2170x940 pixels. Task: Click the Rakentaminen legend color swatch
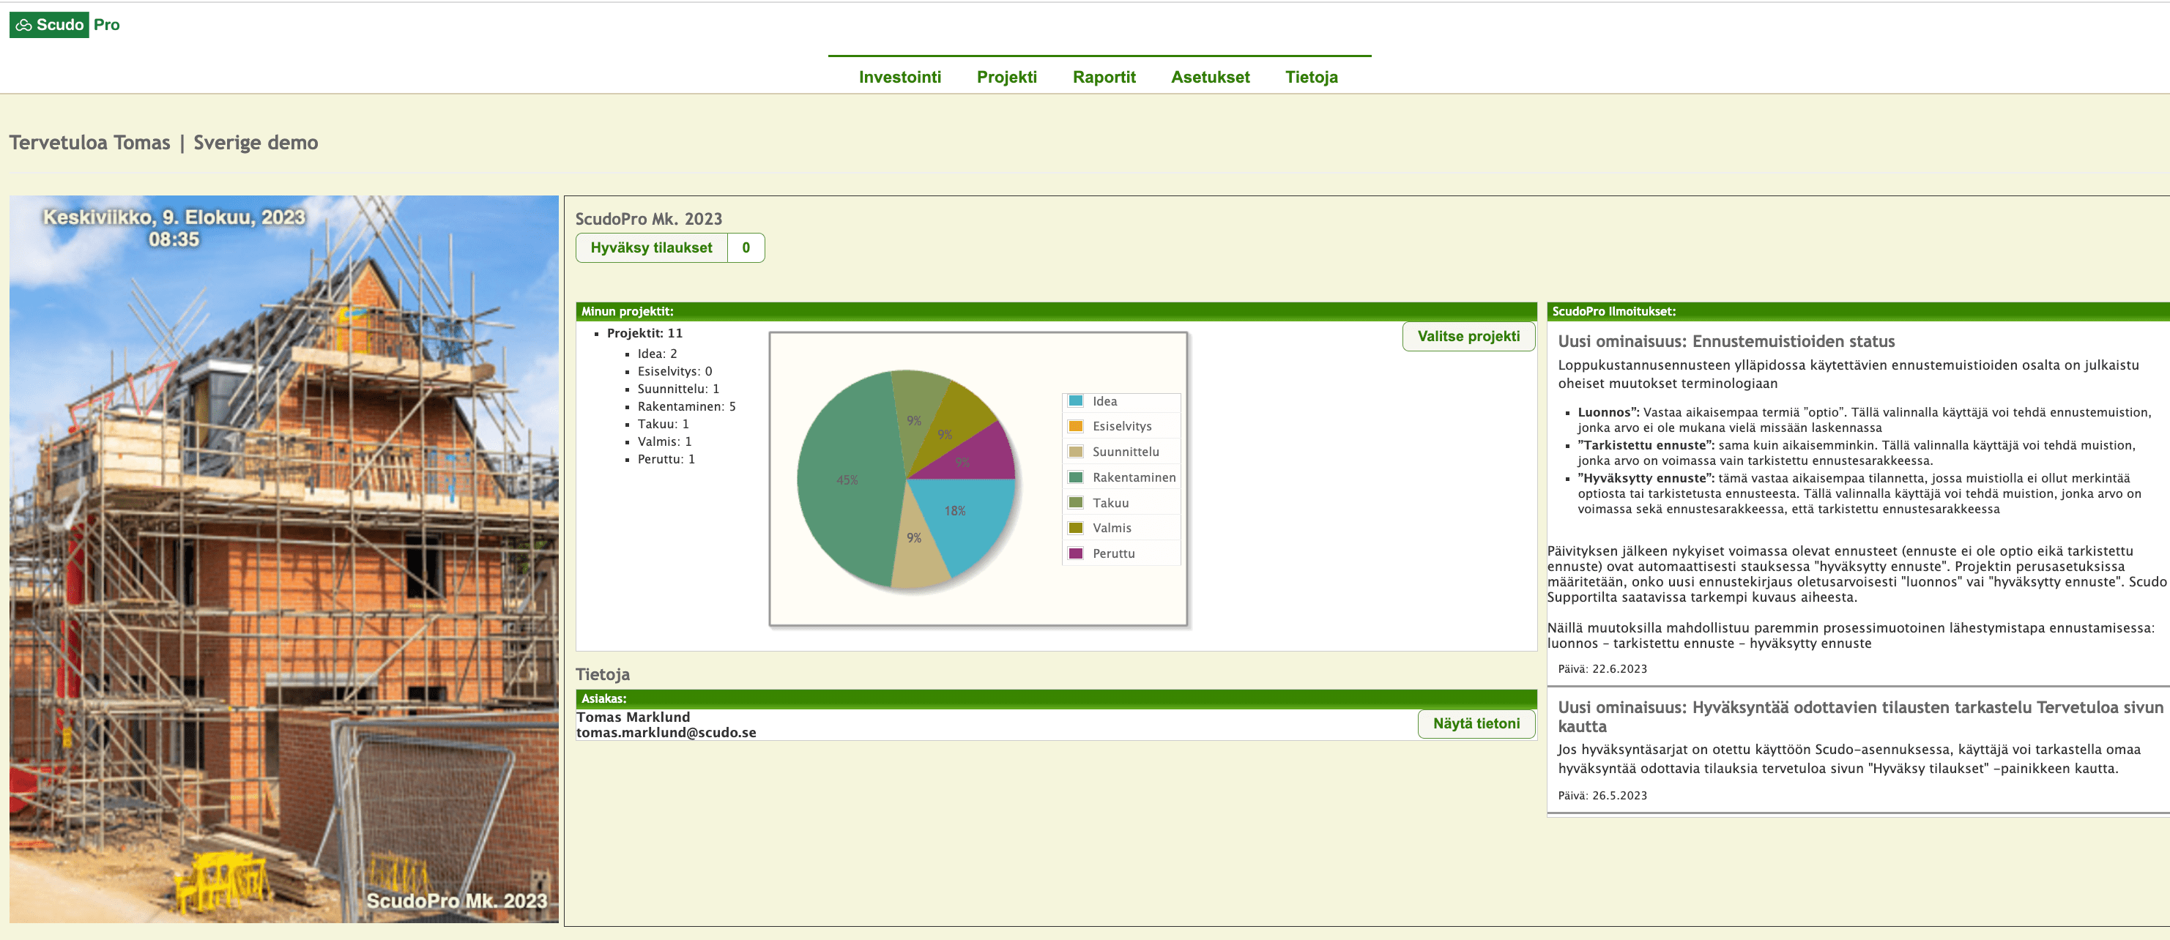point(1075,477)
